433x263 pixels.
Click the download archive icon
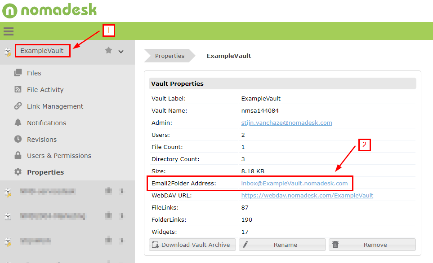pyautogui.click(x=156, y=245)
